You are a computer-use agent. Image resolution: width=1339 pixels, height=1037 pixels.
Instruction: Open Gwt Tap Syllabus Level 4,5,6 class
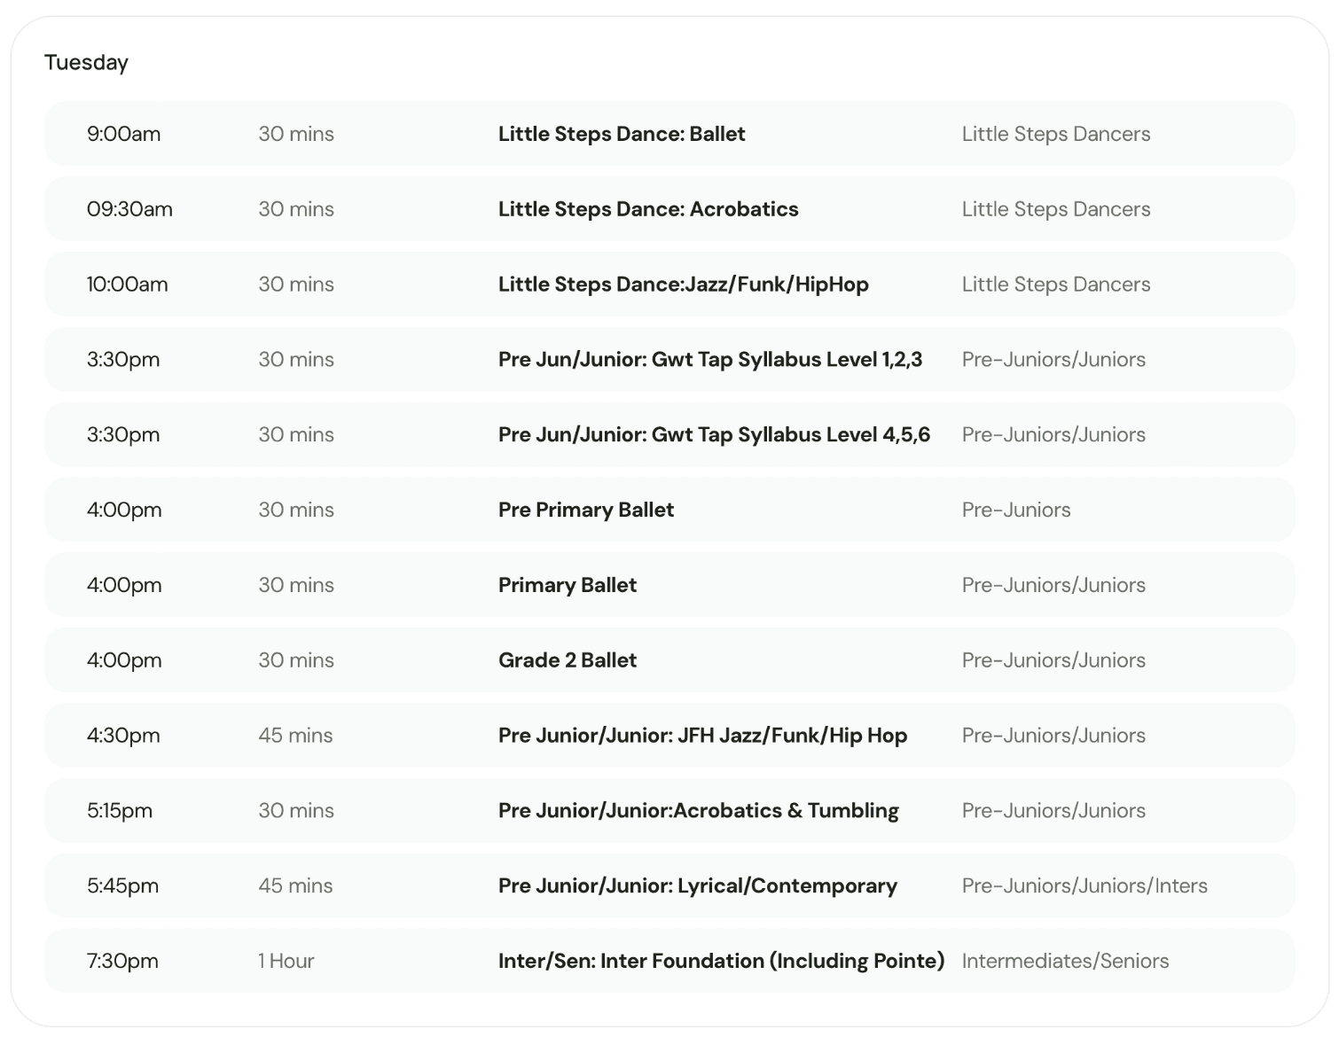coord(714,434)
